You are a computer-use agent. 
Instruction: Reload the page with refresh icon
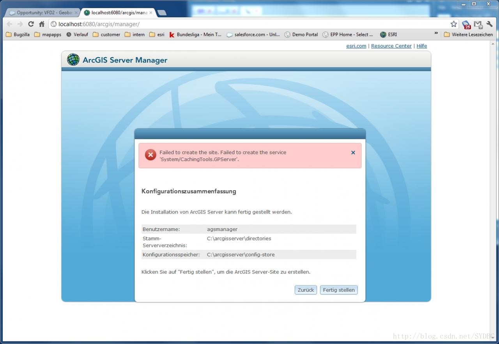coord(31,24)
